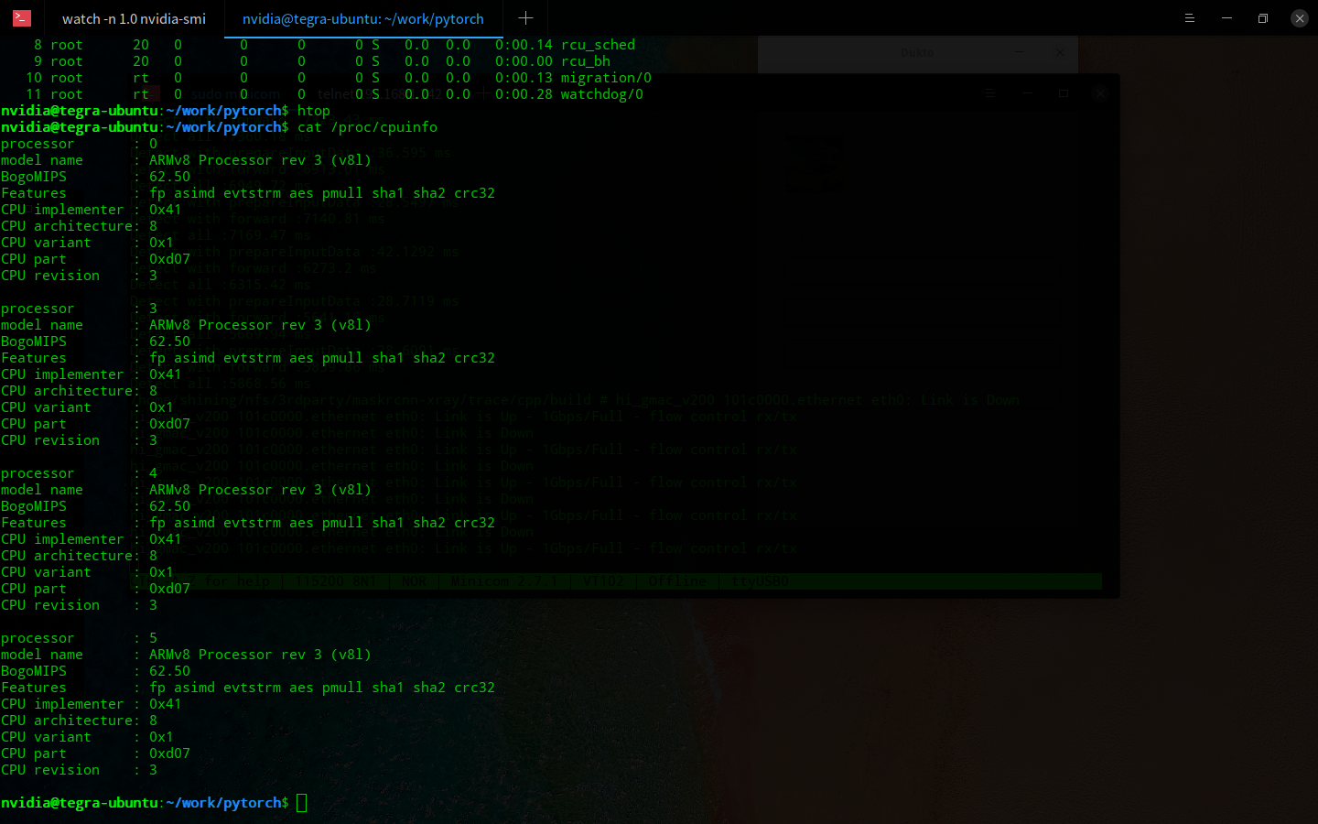Open the terminal hamburger menu
1318x824 pixels.
click(1190, 18)
